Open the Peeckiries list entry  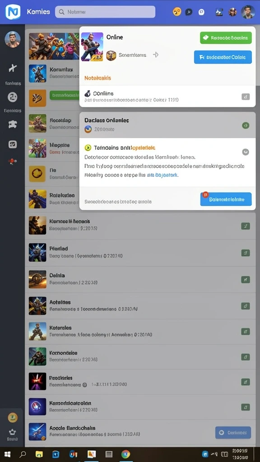140,381
